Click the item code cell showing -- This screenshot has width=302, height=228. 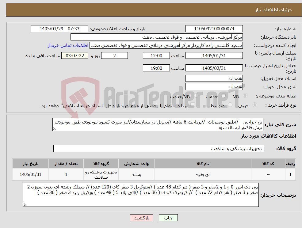[x=268, y=174]
